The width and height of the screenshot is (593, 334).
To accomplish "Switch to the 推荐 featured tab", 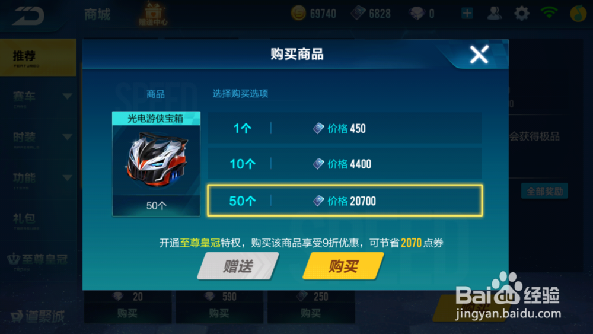I will click(x=38, y=58).
